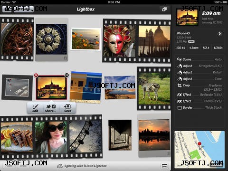This screenshot has width=228, height=171.
Task: Remove selected photo with red X badge
Action: click(36, 75)
